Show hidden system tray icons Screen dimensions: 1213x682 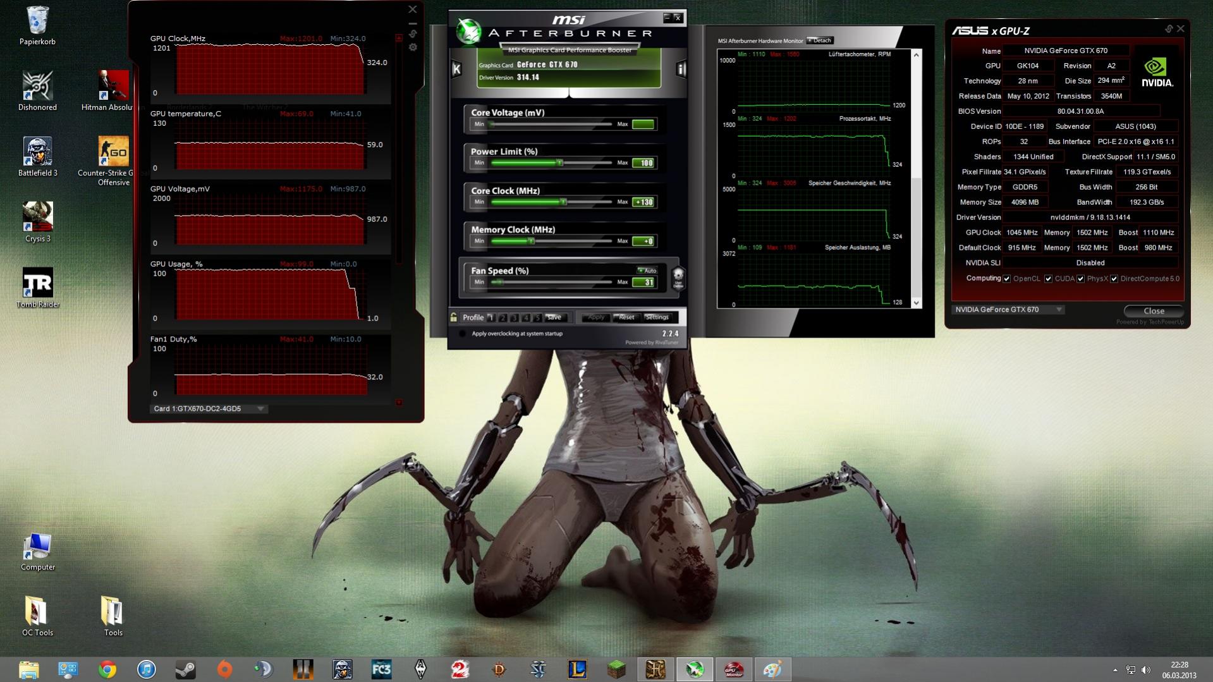click(1115, 670)
